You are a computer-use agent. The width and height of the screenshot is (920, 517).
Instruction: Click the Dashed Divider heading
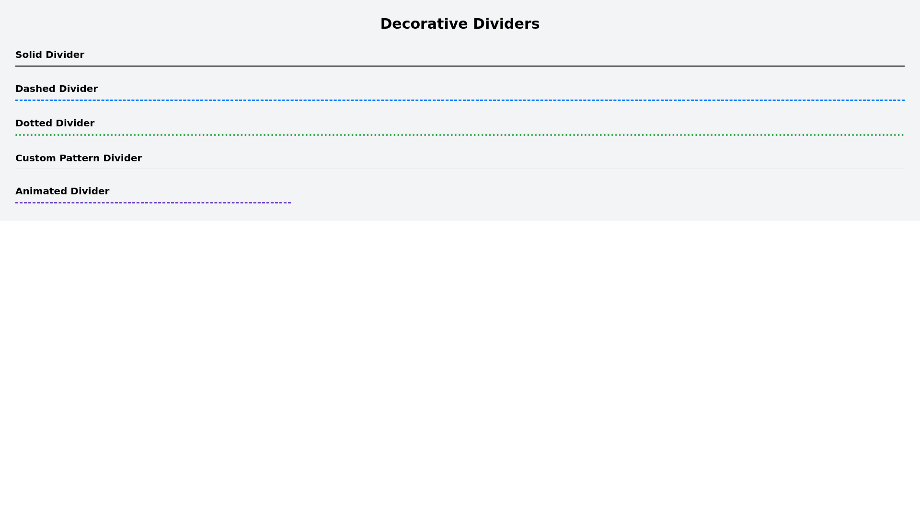57,89
